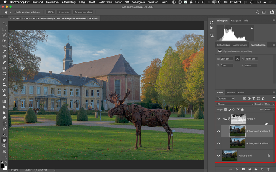Create a new layer
Viewport: 276px width, 172px height.
pos(262,169)
